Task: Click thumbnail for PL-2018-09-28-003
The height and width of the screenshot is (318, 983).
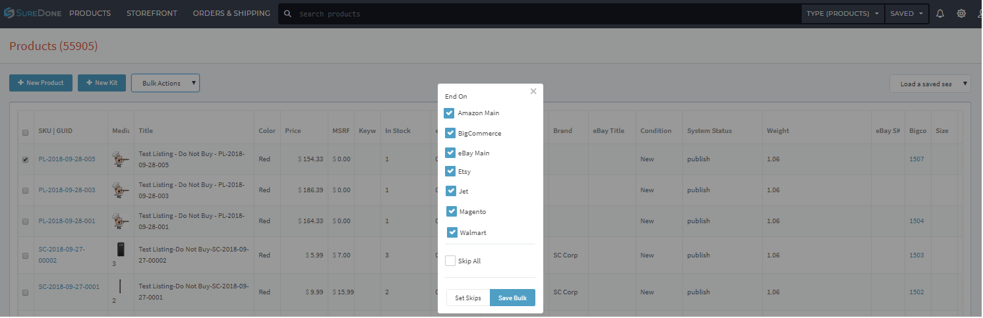Action: [120, 190]
